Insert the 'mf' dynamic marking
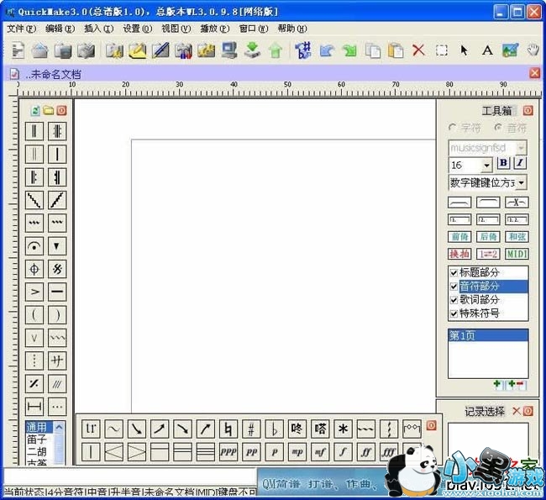This screenshot has height=500, width=546. (x=320, y=452)
